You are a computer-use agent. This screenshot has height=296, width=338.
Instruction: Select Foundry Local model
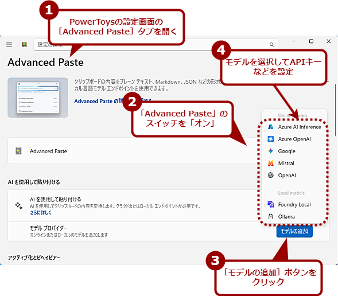click(294, 204)
